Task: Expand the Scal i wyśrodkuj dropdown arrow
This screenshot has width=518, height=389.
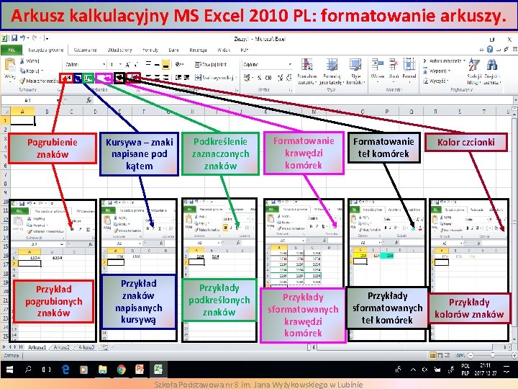Action: (236, 78)
